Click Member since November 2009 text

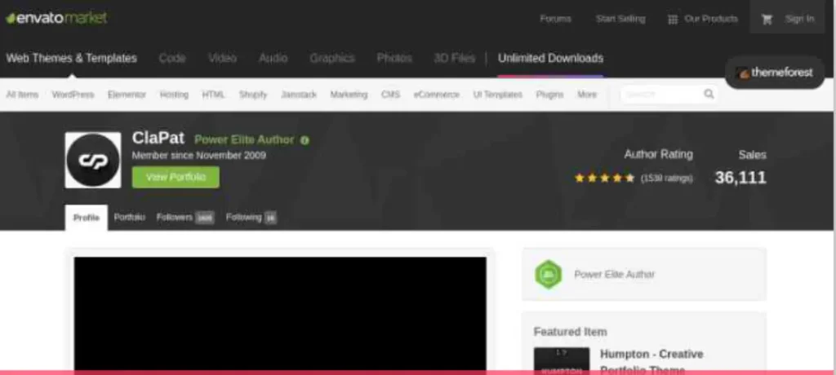coord(199,156)
